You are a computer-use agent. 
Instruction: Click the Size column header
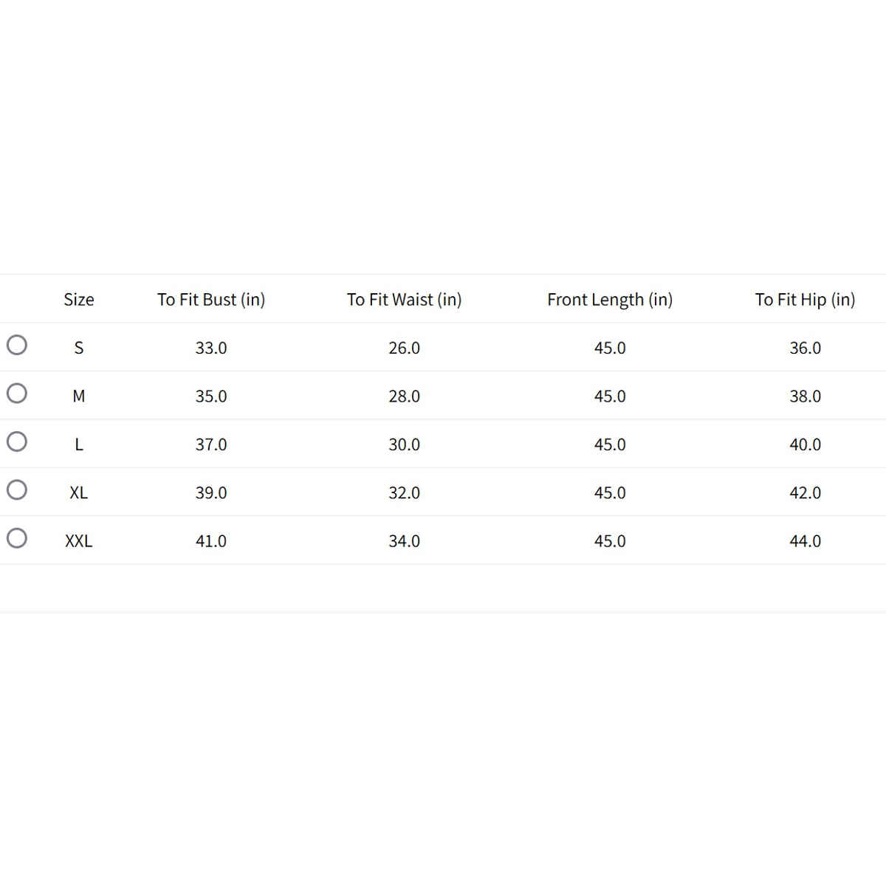(x=79, y=300)
